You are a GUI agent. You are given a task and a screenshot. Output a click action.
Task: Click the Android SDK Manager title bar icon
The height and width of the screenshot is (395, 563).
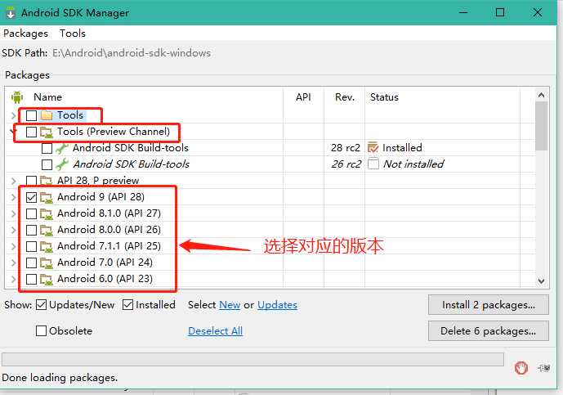[x=10, y=12]
